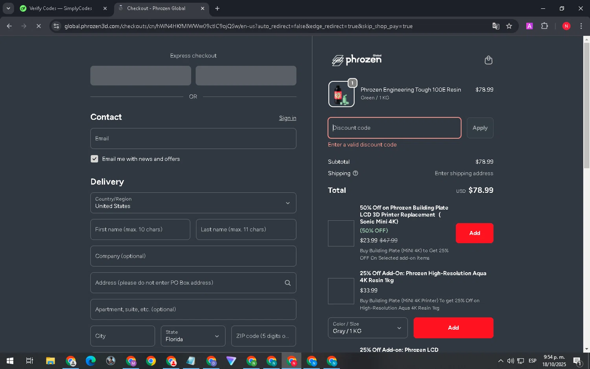Screen dimensions: 590x369
Task: Focus the Discount code field
Action: pyautogui.click(x=395, y=128)
